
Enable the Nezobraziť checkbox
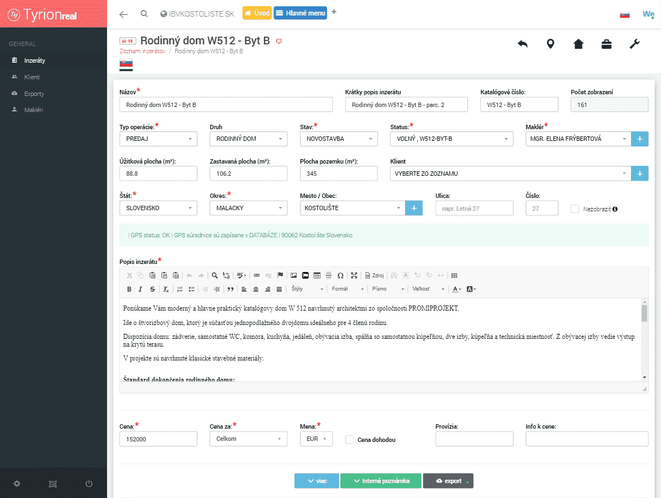click(575, 209)
